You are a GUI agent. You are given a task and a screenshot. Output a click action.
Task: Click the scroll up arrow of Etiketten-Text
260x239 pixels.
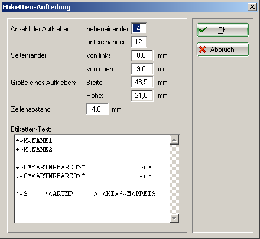tap(174, 140)
